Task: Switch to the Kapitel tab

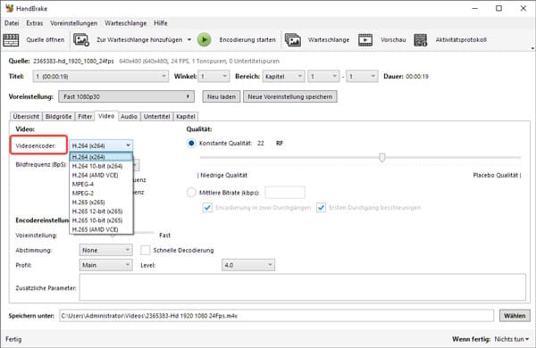Action: pos(186,117)
